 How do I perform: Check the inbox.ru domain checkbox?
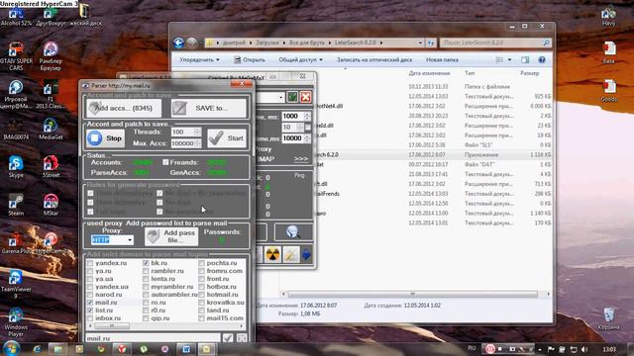tap(90, 318)
